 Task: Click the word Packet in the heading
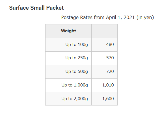click(55, 8)
